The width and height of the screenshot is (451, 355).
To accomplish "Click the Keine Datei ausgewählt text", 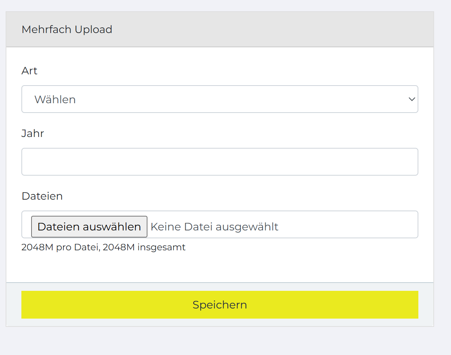I will (214, 227).
